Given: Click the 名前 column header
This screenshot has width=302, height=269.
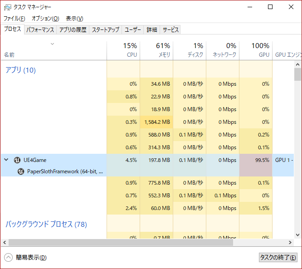Looking at the screenshot, I should coord(54,50).
